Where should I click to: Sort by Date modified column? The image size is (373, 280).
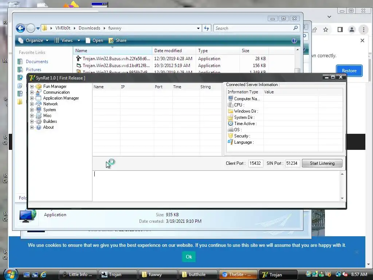point(174,51)
